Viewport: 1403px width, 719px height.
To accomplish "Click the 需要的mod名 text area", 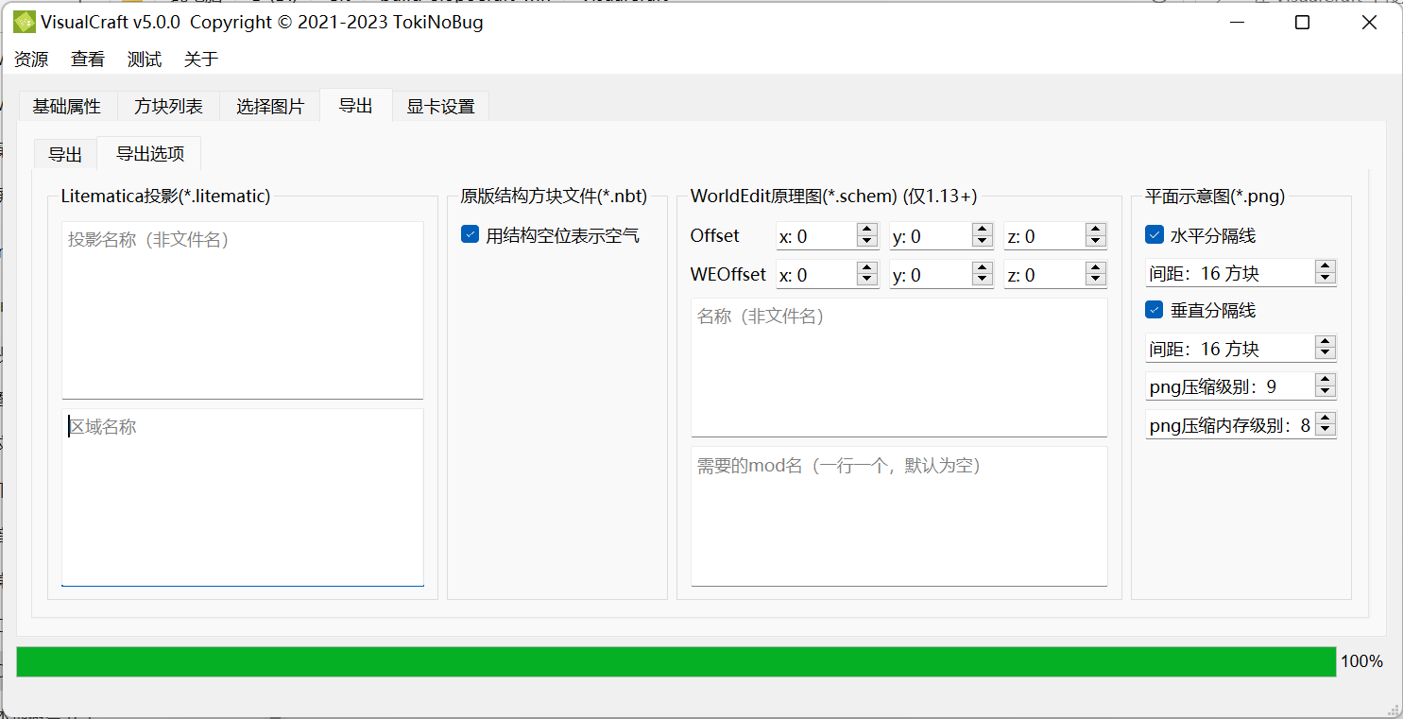I will [898, 516].
